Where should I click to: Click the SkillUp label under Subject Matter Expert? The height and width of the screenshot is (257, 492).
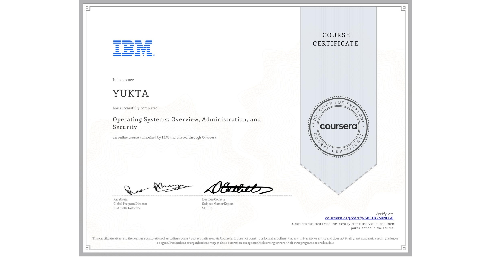207,208
